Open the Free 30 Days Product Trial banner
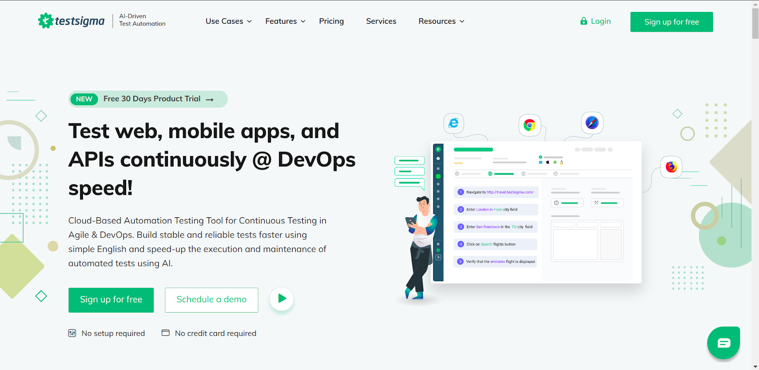Image resolution: width=759 pixels, height=370 pixels. [x=148, y=99]
